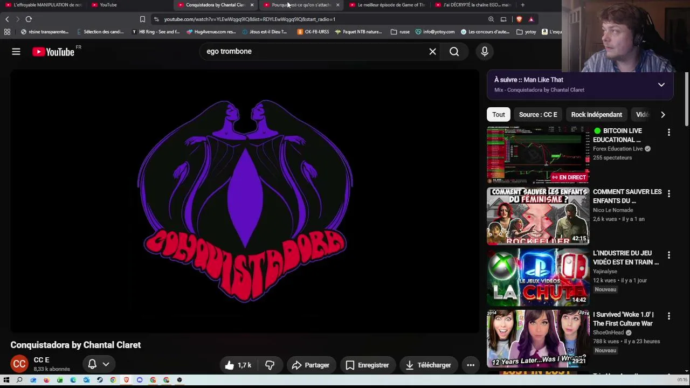Open the HB Ring bookmark
The image size is (690, 388).
click(156, 32)
